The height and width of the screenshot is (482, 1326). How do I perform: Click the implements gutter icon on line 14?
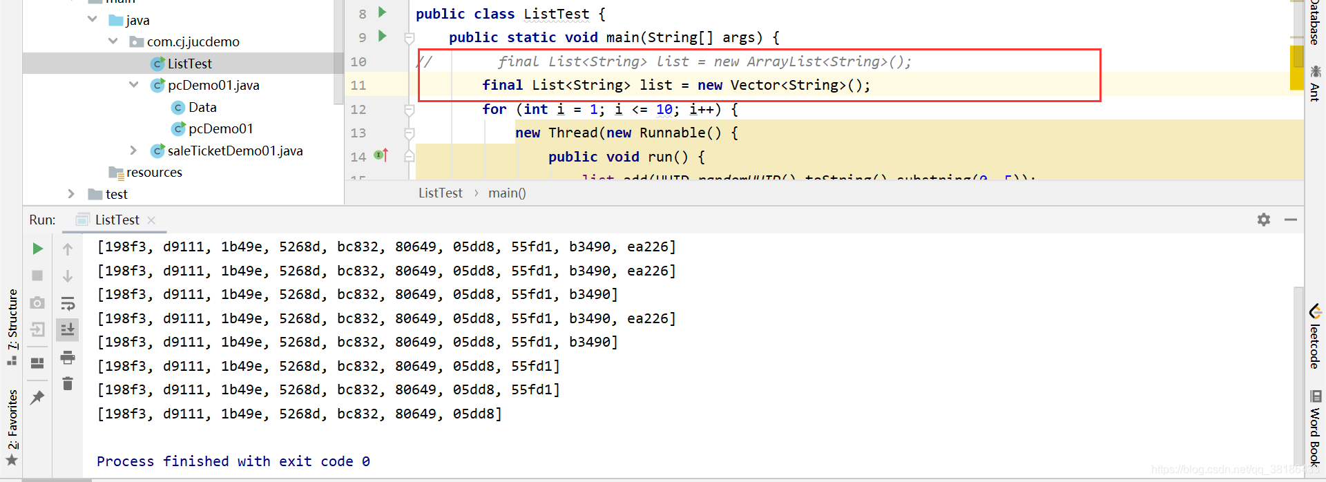point(381,155)
